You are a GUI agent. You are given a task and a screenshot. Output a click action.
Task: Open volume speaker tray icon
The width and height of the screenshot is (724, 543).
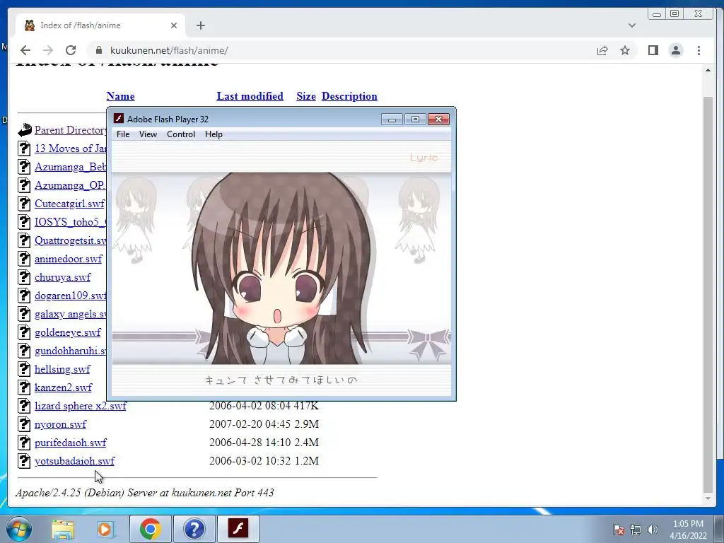tap(653, 530)
